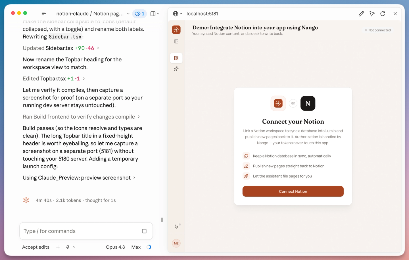The image size is (409, 260).
Task: Open the layout options chevron beside panel icon
Action: click(158, 14)
